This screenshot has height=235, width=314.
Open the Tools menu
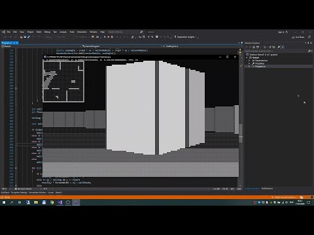tap(72, 32)
